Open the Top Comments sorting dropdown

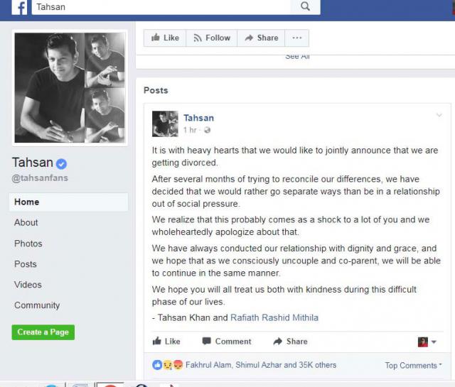(413, 366)
